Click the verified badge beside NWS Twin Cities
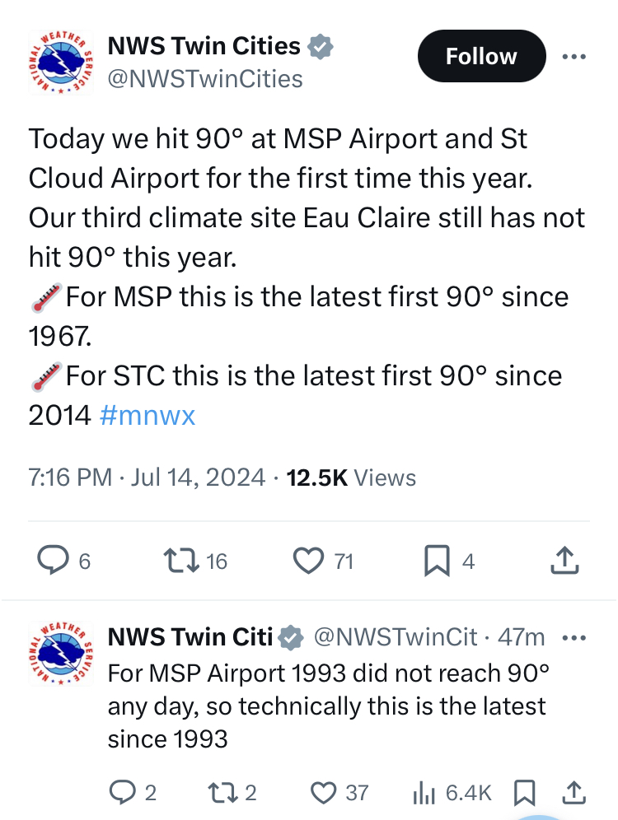Screen dimensions: 618x820 [321, 47]
